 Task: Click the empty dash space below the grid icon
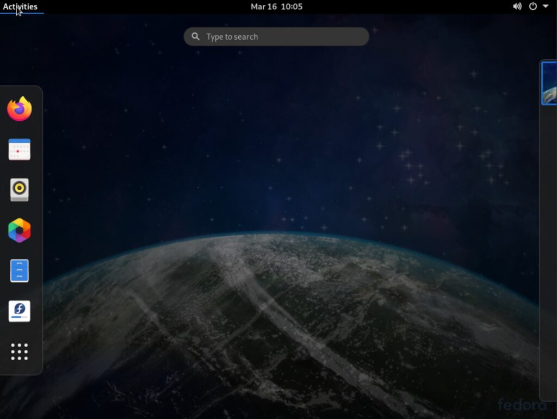click(x=21, y=368)
